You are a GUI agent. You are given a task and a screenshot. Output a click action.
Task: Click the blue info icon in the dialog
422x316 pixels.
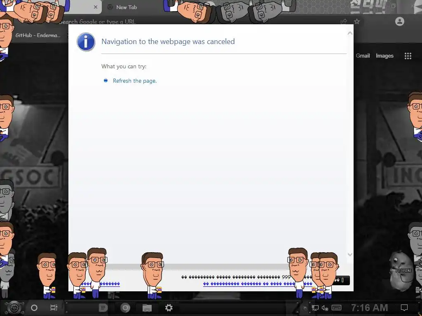point(86,42)
